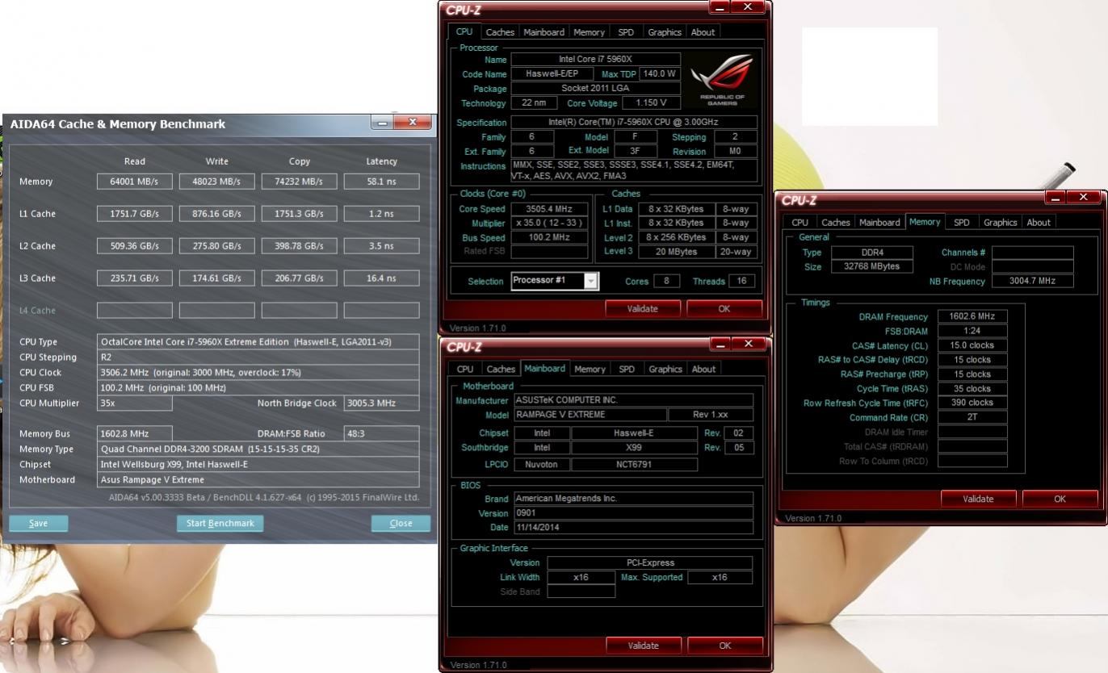The image size is (1108, 673).
Task: Click Row Refresh Cycle Time 390 clocks
Action: pos(972,403)
